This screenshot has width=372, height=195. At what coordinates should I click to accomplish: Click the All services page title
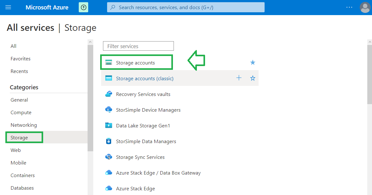point(30,28)
